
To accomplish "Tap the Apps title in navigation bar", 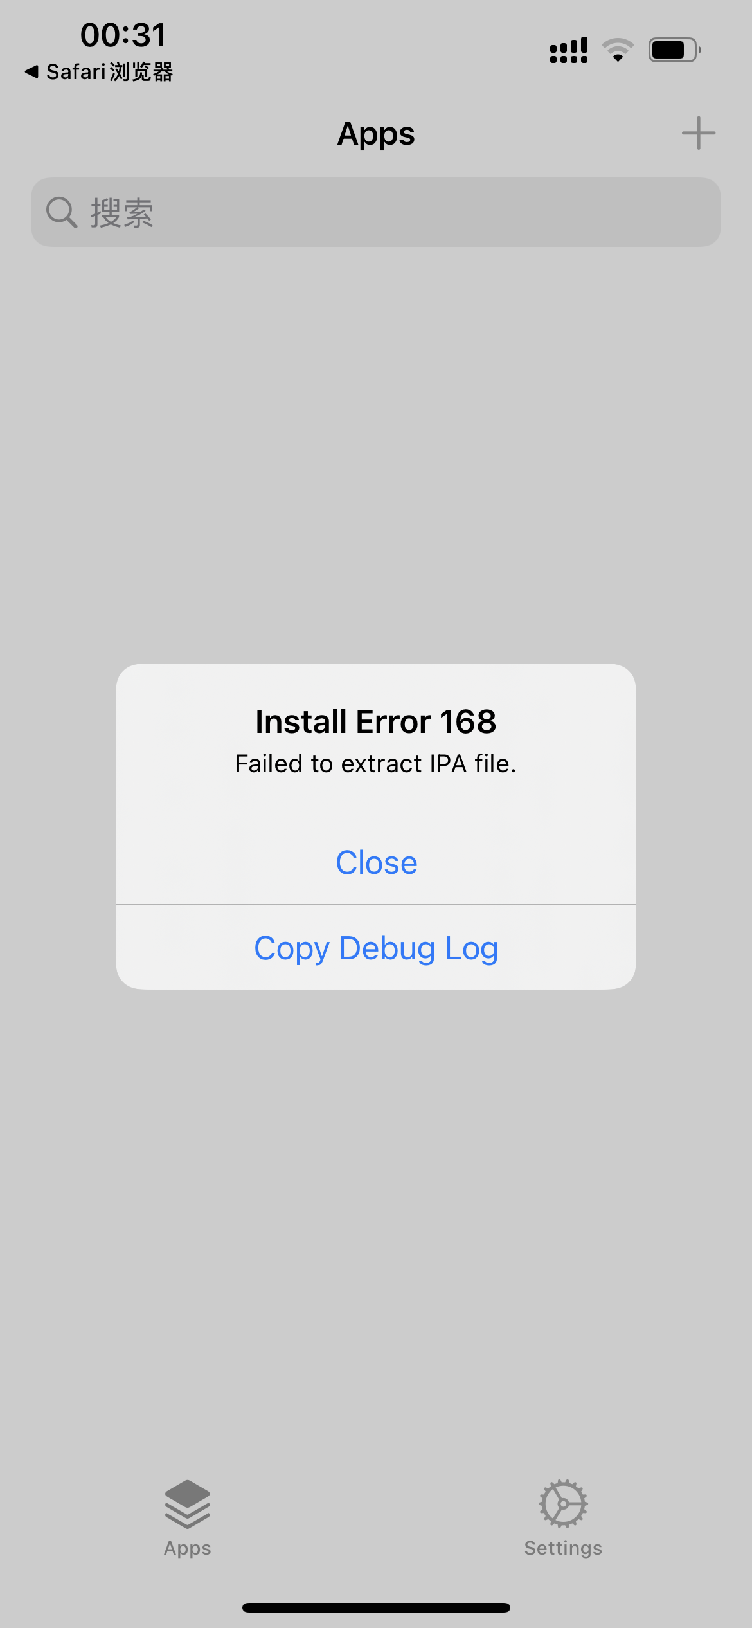I will [x=376, y=134].
